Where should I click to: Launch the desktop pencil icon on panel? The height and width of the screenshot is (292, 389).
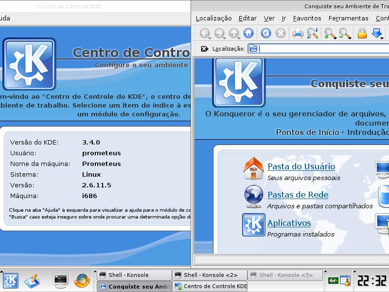pos(32,281)
